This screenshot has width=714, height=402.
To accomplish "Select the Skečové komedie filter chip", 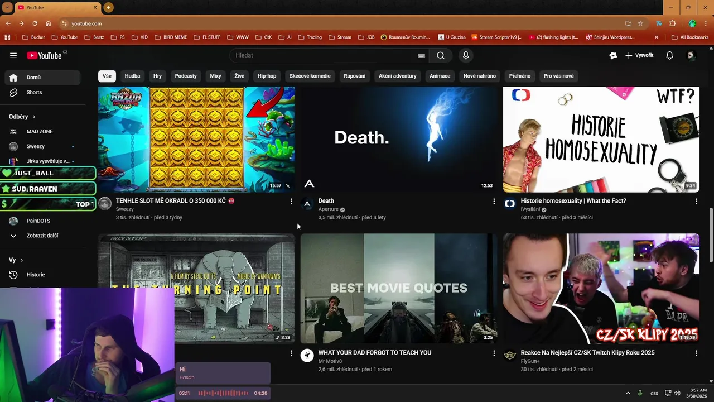I will 310,76.
